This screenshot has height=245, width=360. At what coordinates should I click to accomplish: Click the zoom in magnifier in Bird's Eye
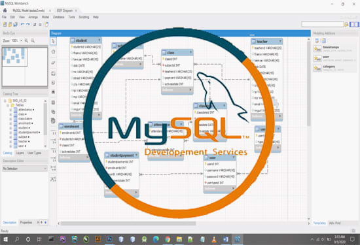click(x=26, y=41)
